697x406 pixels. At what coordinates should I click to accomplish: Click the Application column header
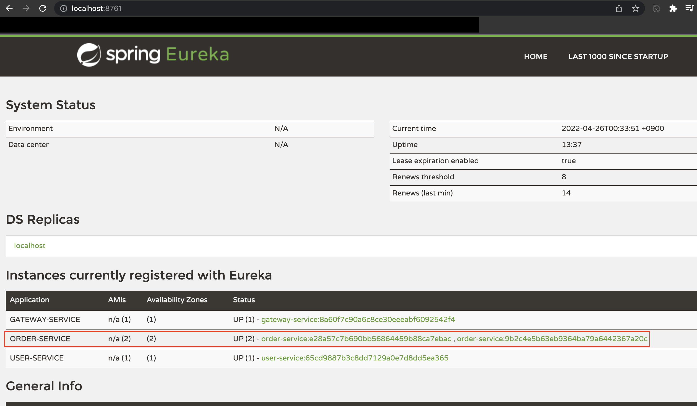click(x=30, y=300)
